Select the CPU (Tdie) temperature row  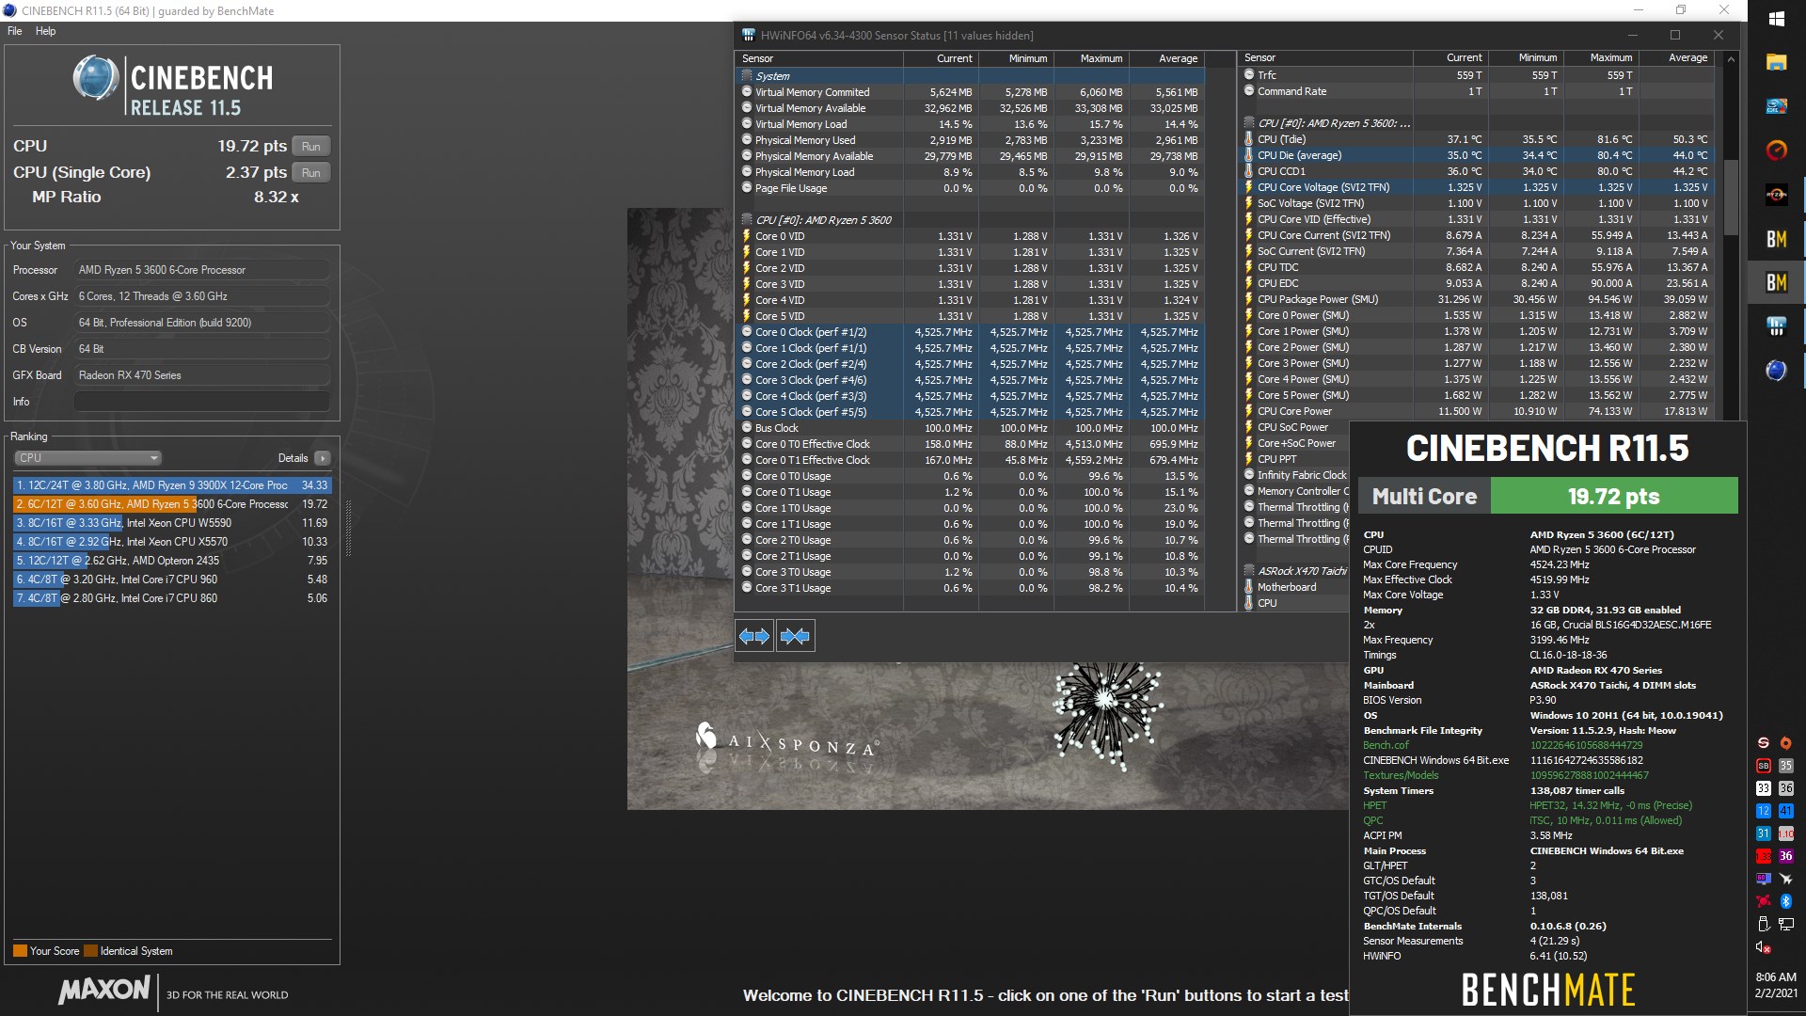[x=1477, y=139]
